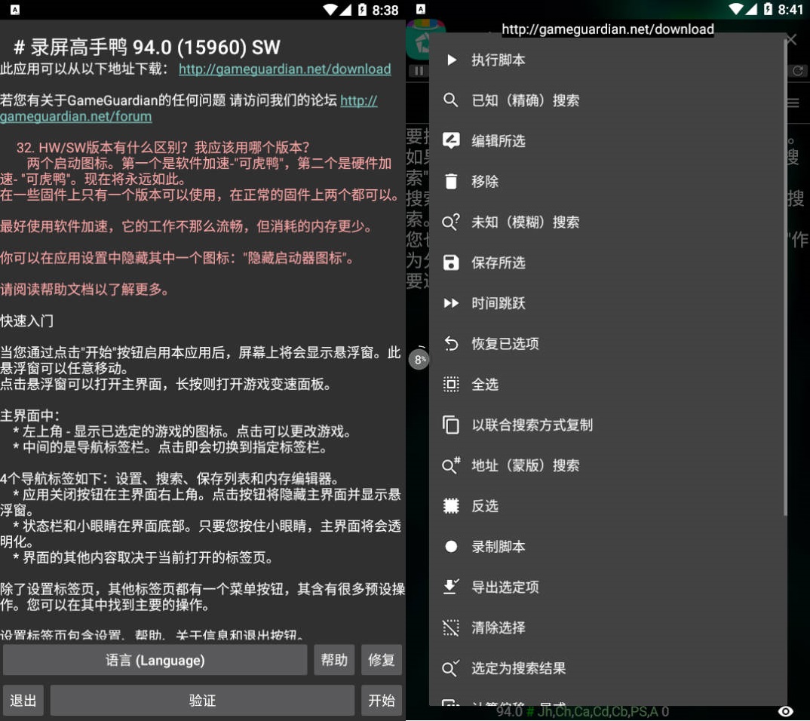Click the address search icon for 地址（蒙版）搜索

point(451,465)
